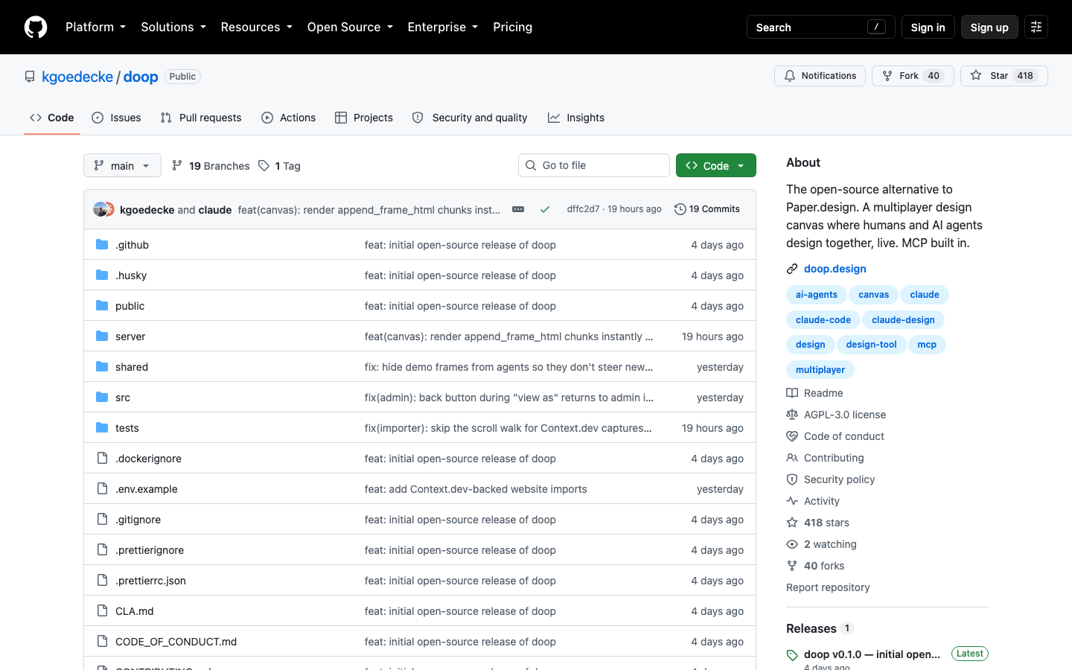Click the .github folder icon
Image resolution: width=1072 pixels, height=670 pixels.
[102, 244]
